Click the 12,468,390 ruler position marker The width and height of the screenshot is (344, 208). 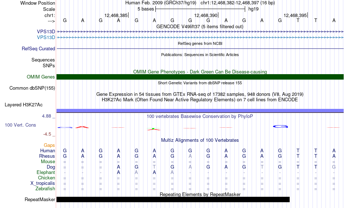206,15
